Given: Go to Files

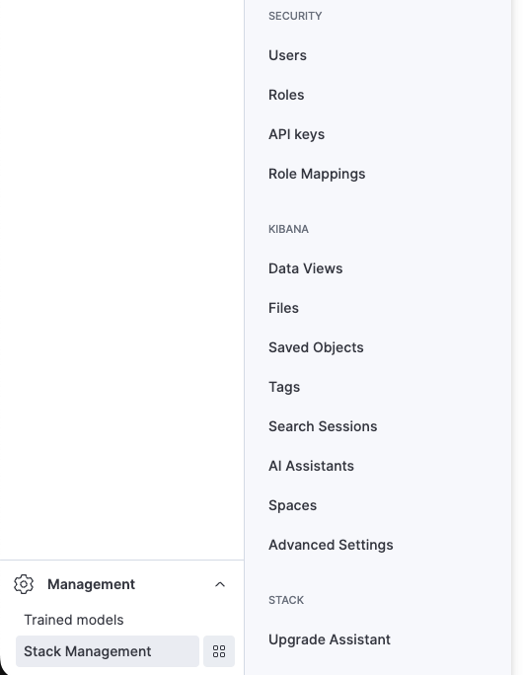Looking at the screenshot, I should click(x=283, y=308).
